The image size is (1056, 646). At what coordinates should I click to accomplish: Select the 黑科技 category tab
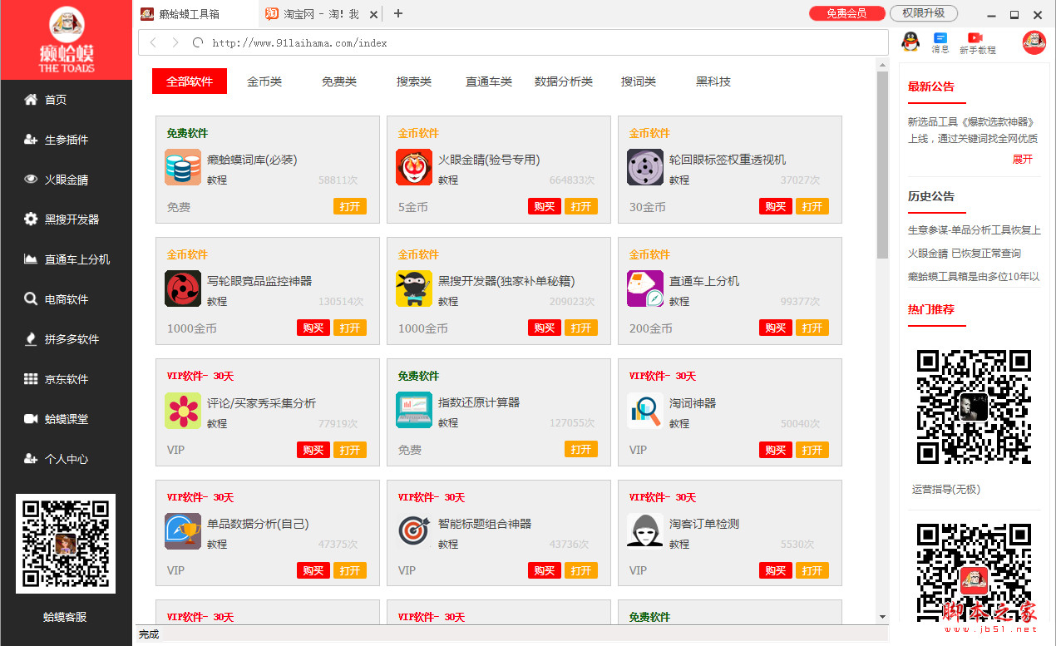tap(713, 81)
